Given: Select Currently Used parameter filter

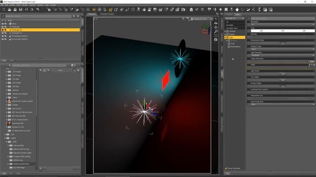Looking at the screenshot, I should [x=232, y=29].
